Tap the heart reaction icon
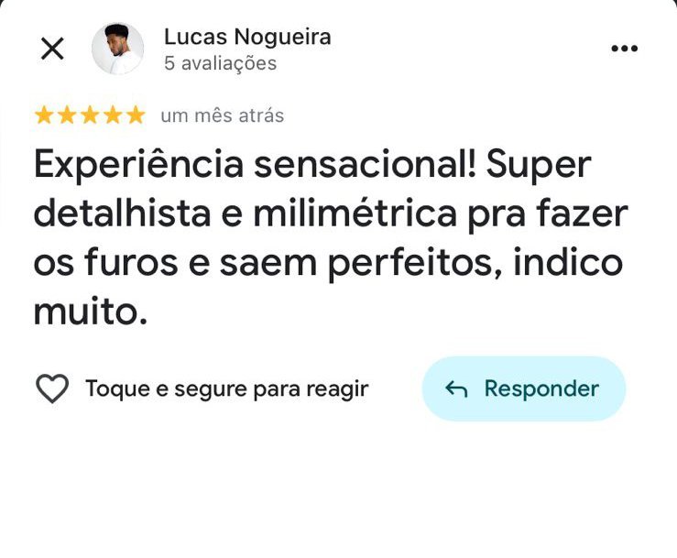 52,389
